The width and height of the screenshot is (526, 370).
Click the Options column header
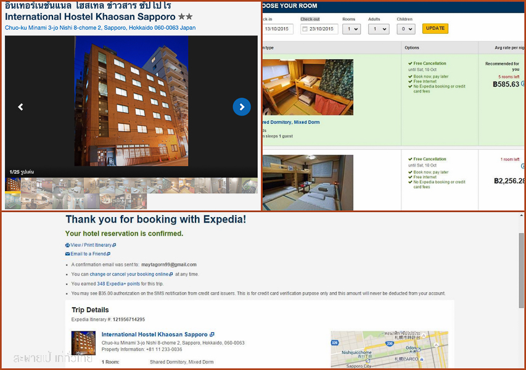tap(411, 47)
